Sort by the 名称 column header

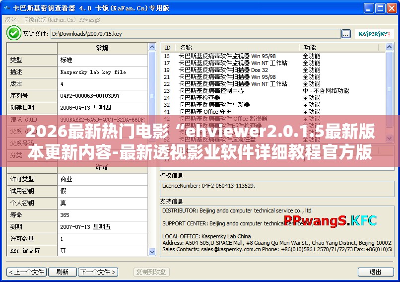pyautogui.click(x=237, y=48)
